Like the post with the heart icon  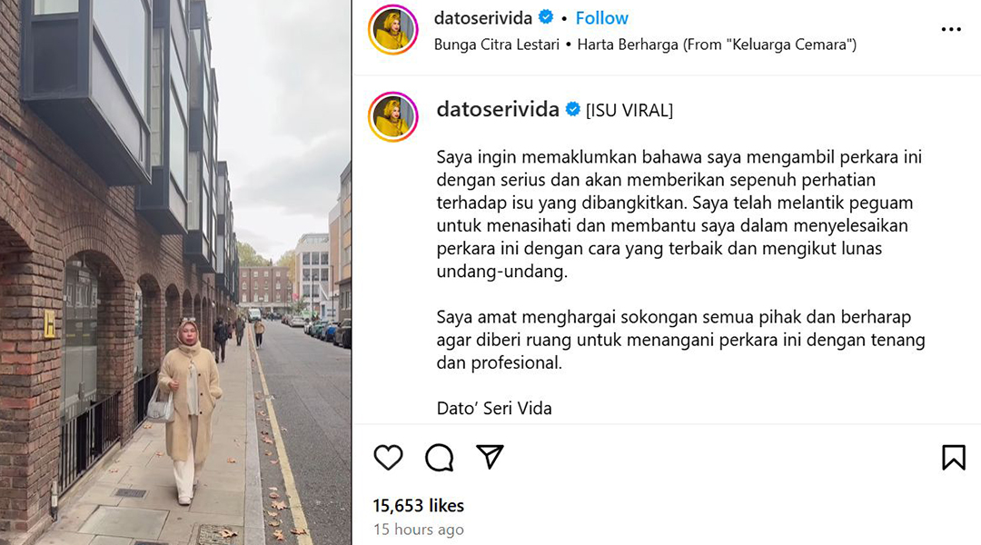(x=388, y=458)
